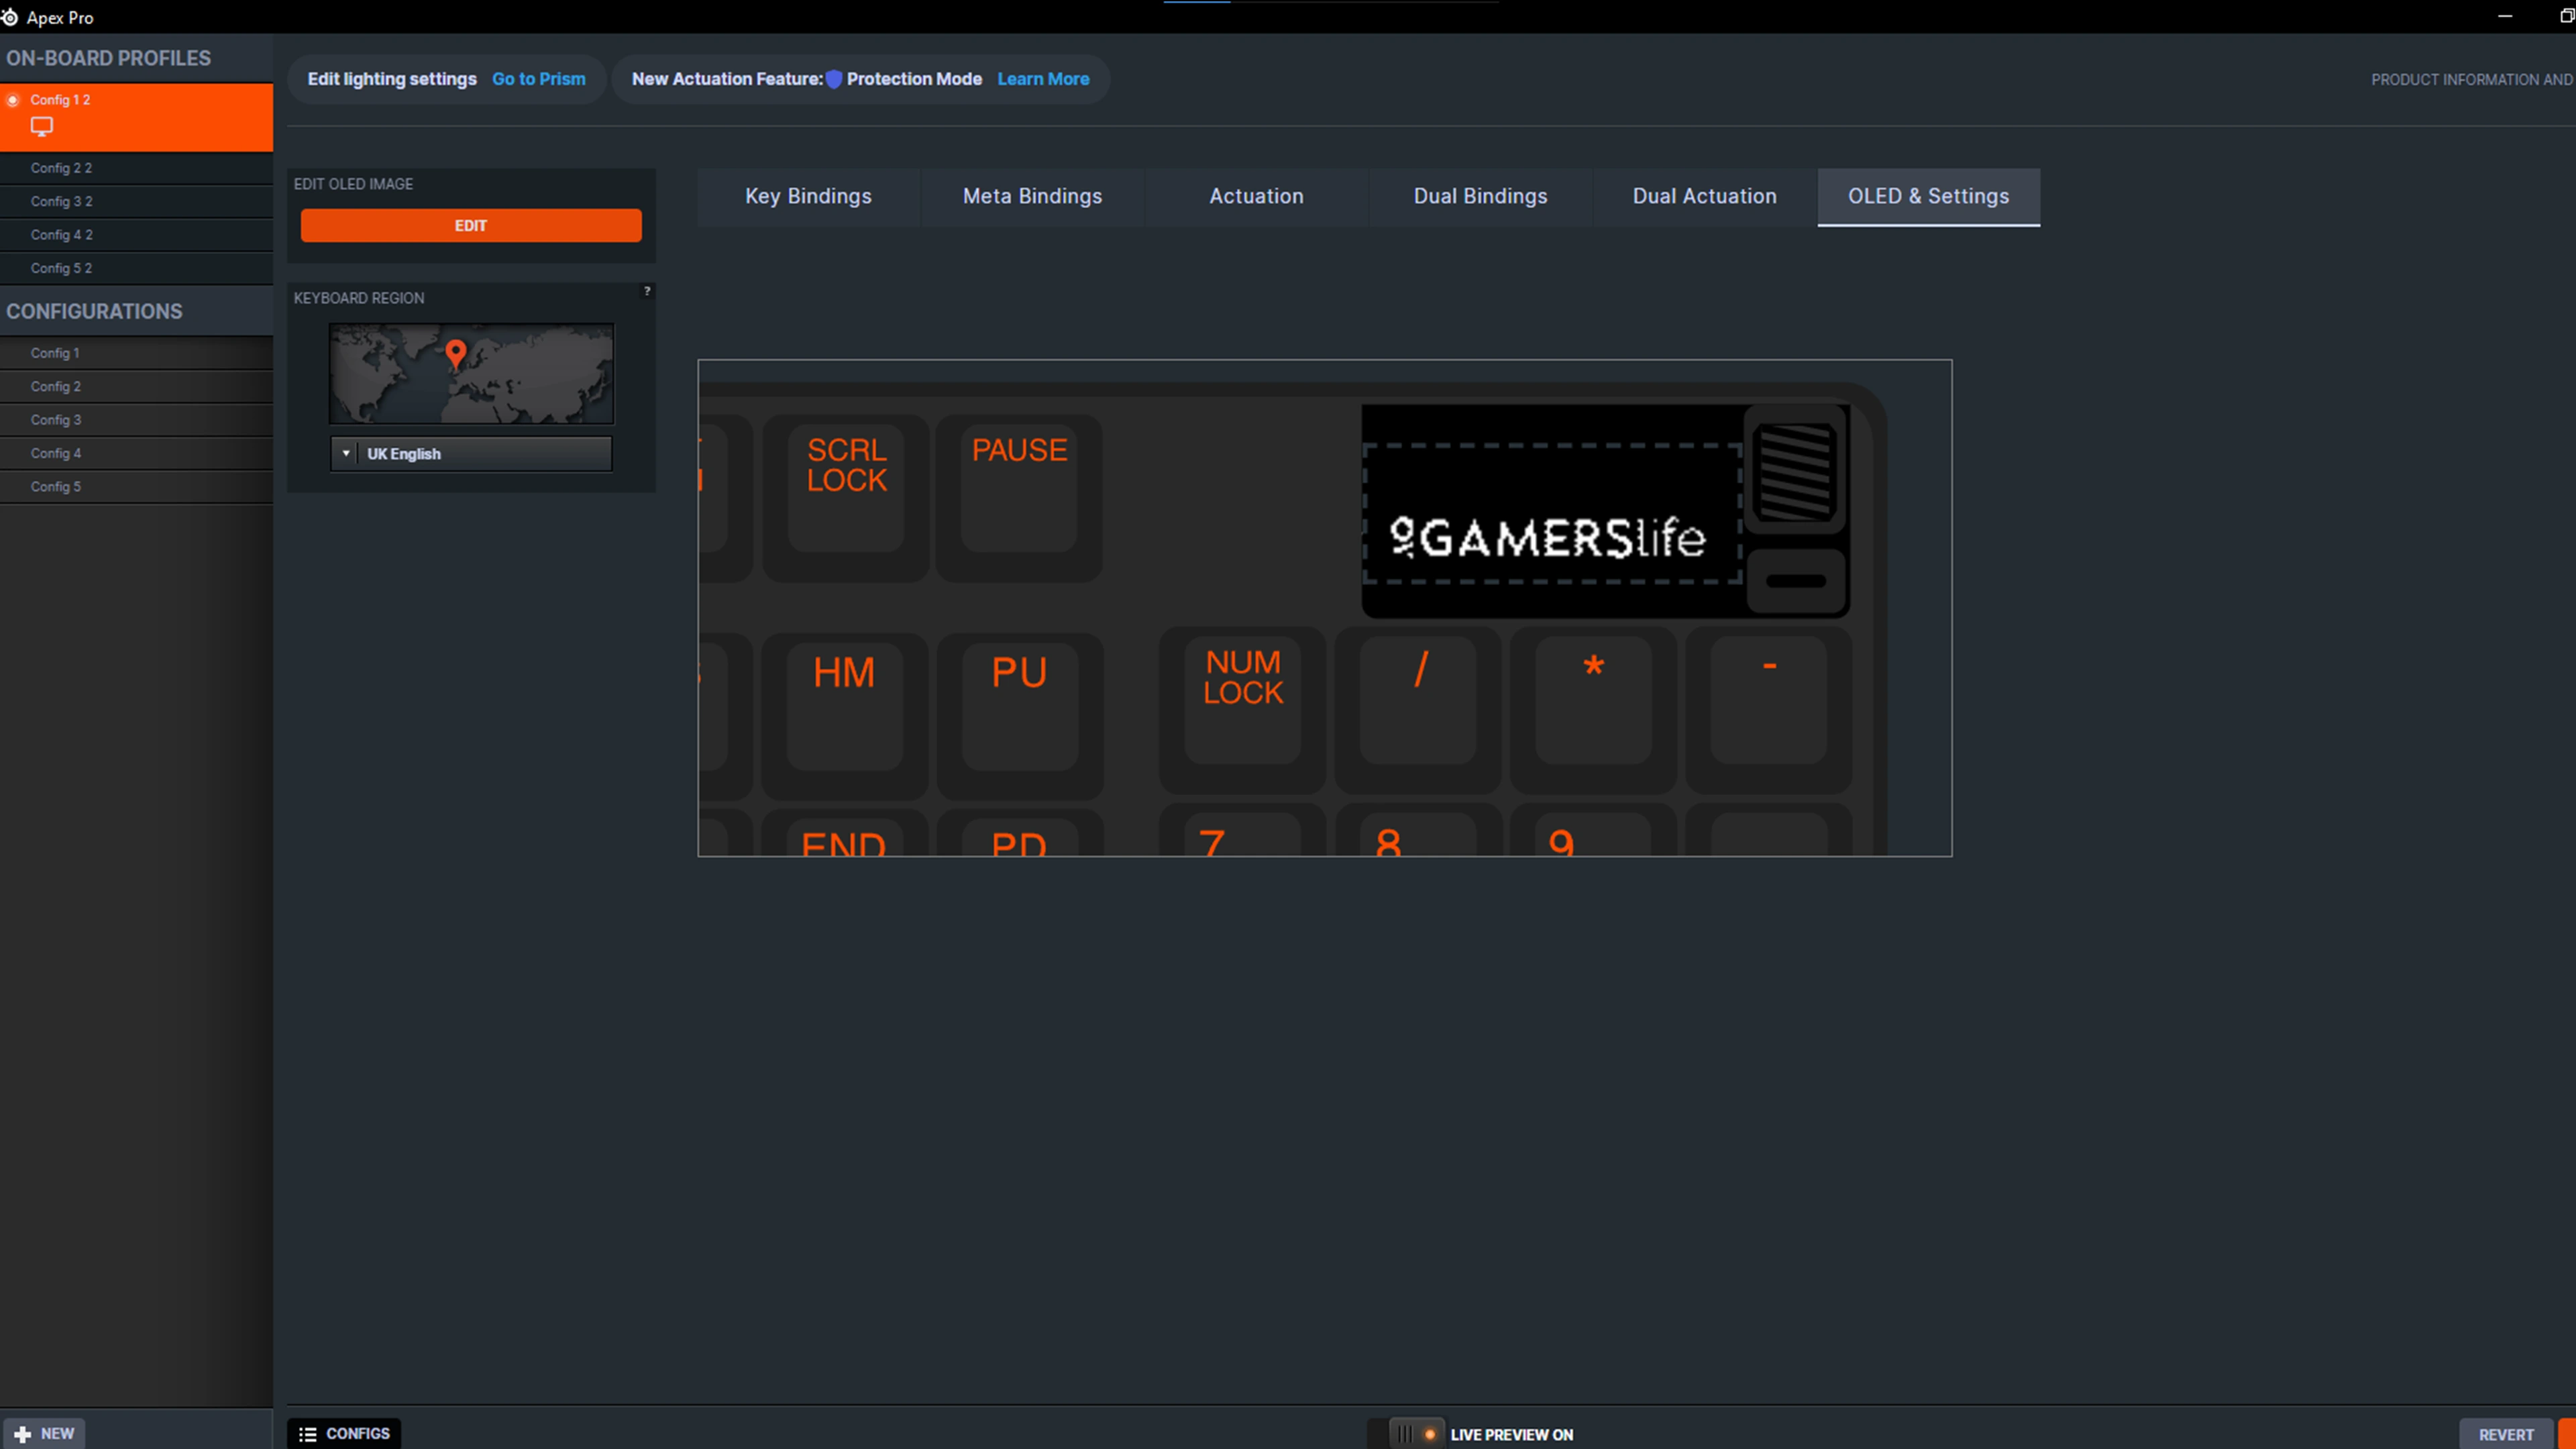2576x1449 pixels.
Task: Click the Protection Mode shield icon
Action: pyautogui.click(x=834, y=79)
